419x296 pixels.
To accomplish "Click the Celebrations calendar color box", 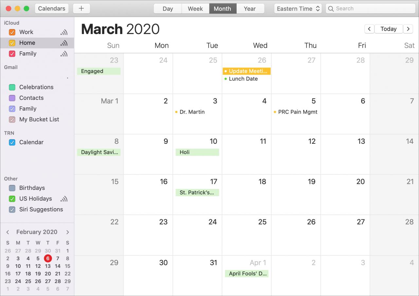I will 12,87.
